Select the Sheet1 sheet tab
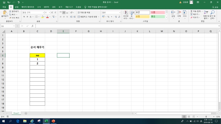The width and height of the screenshot is (221, 124). (16, 113)
